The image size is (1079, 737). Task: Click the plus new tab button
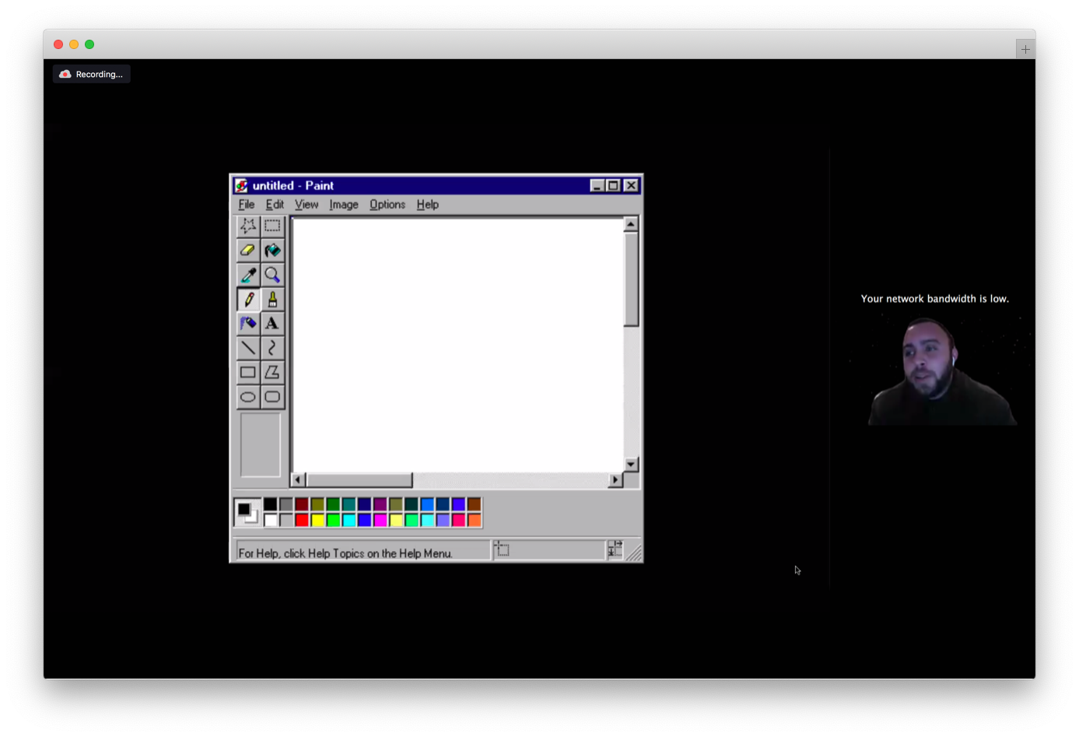click(x=1025, y=49)
